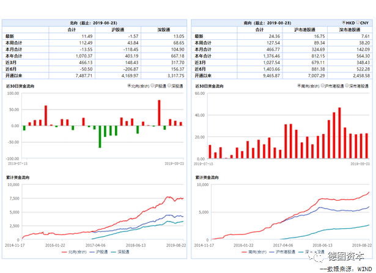Viewport: 376px width, 273px height.
Task: Click the 北向 panel title bar
Action: pos(95,22)
